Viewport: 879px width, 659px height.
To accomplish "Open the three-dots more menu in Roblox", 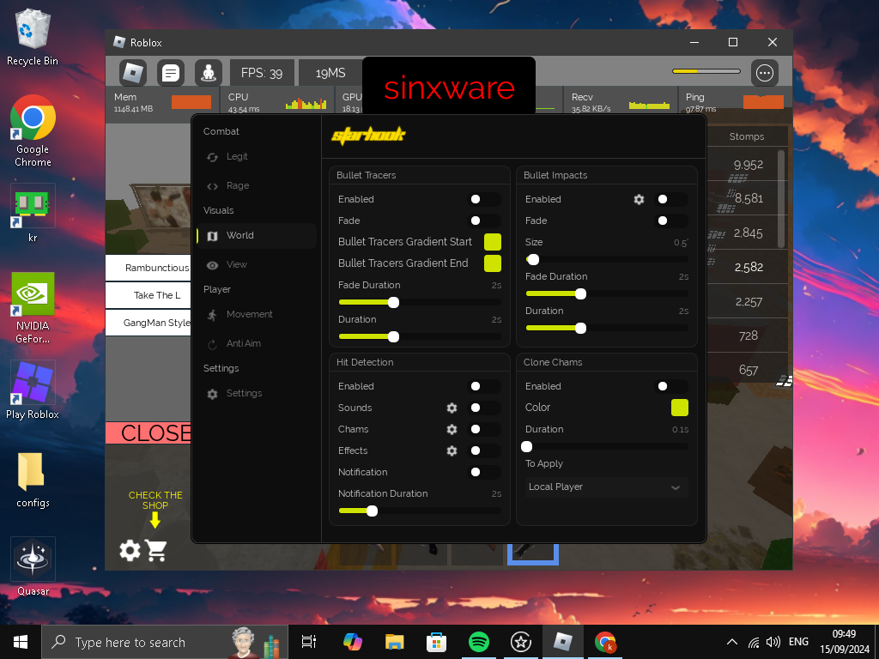I will pos(765,73).
